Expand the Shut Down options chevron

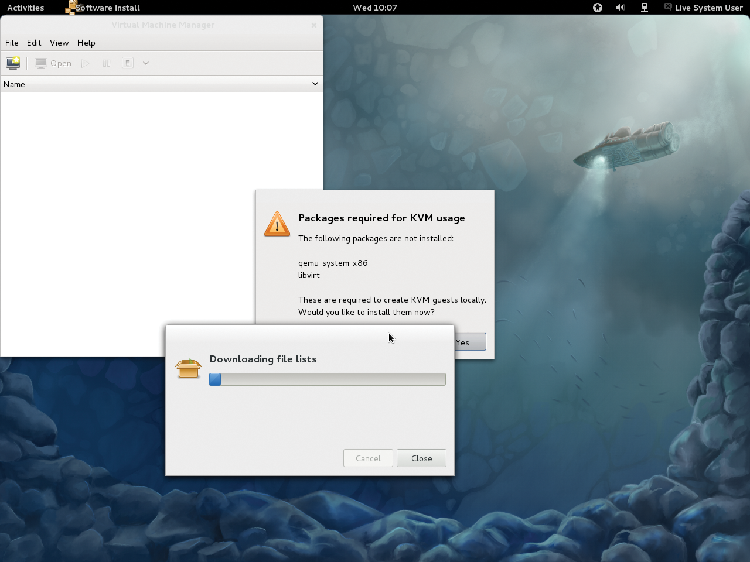click(145, 63)
